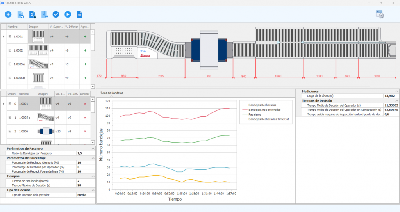Select the Flujos de Bandejas tab
This screenshot has height=212, width=400.
(x=111, y=93)
